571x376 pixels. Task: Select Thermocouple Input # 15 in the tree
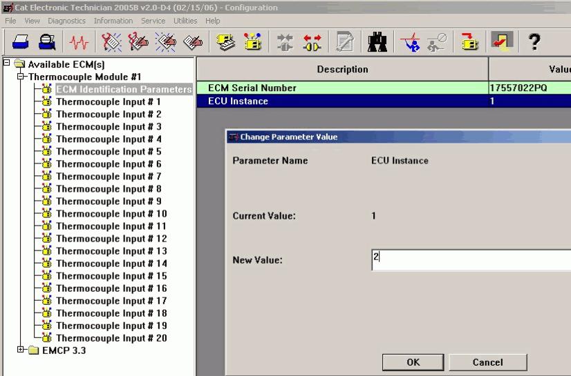[x=111, y=276]
